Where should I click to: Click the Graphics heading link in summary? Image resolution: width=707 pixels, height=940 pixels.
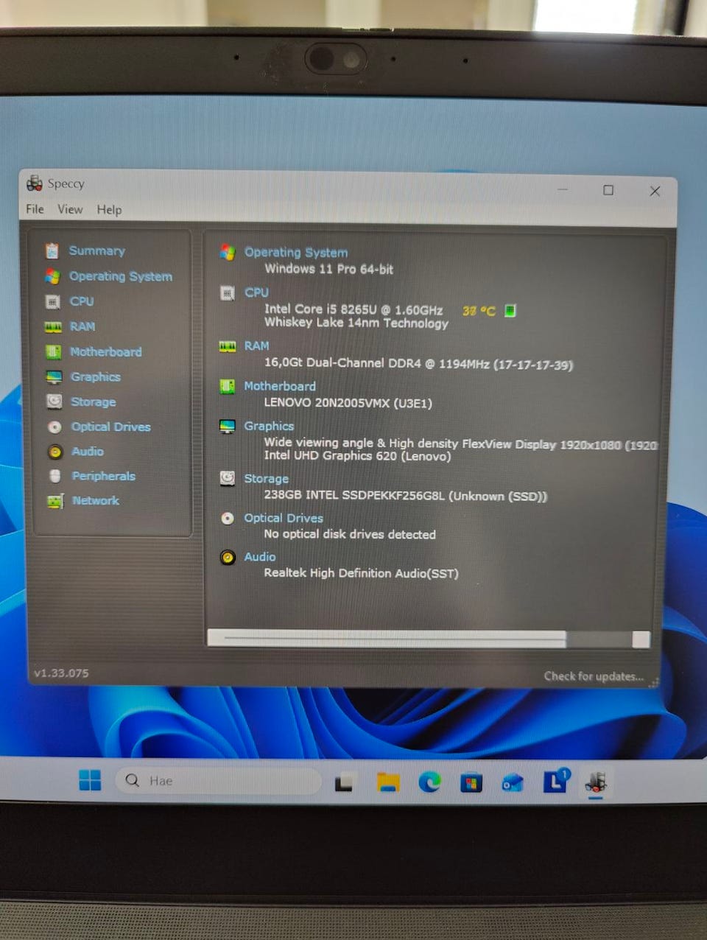[269, 426]
